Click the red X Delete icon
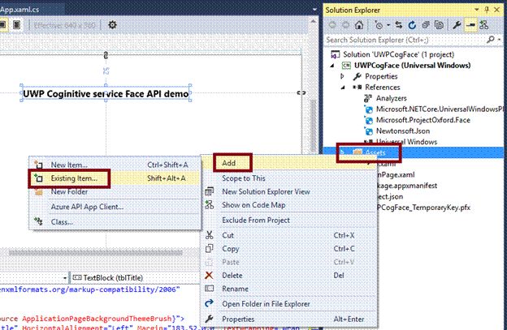The image size is (507, 330). pyautogui.click(x=209, y=275)
